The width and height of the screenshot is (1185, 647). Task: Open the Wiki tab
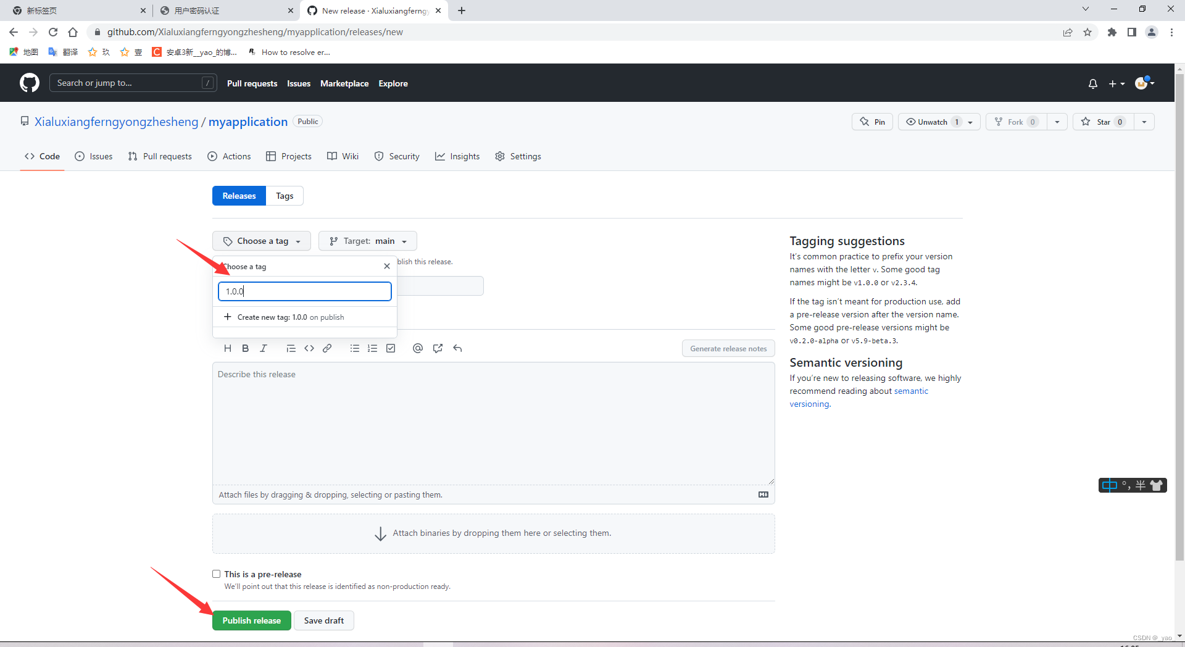click(343, 156)
